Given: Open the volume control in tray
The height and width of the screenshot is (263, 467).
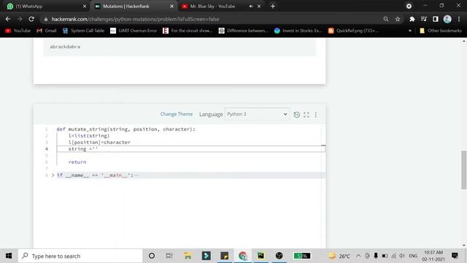Looking at the screenshot, I should tap(402, 256).
